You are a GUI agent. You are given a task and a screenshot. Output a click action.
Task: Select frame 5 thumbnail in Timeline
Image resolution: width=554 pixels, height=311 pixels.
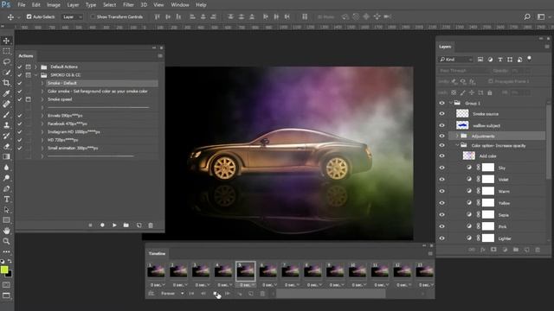(245, 270)
